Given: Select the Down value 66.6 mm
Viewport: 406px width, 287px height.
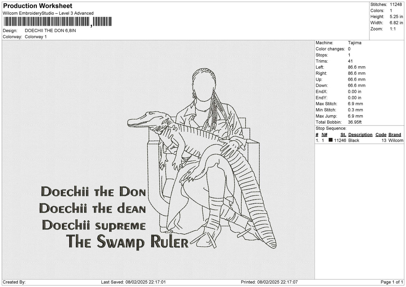Looking at the screenshot, I should click(357, 86).
